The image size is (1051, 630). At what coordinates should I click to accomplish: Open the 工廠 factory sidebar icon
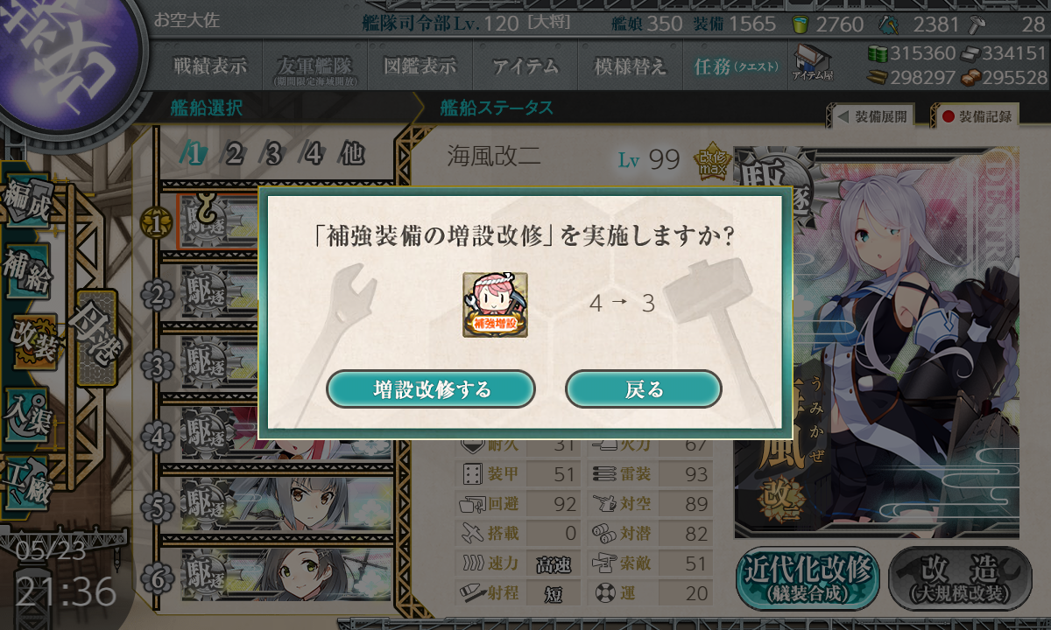click(26, 479)
